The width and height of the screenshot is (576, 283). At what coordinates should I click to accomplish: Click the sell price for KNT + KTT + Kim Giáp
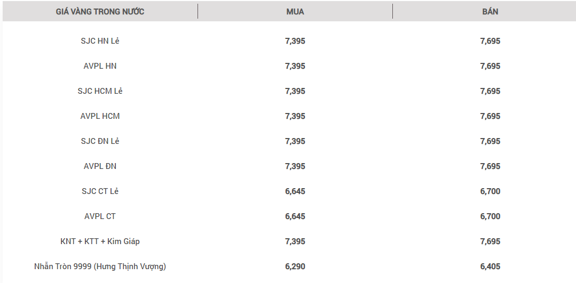click(490, 241)
